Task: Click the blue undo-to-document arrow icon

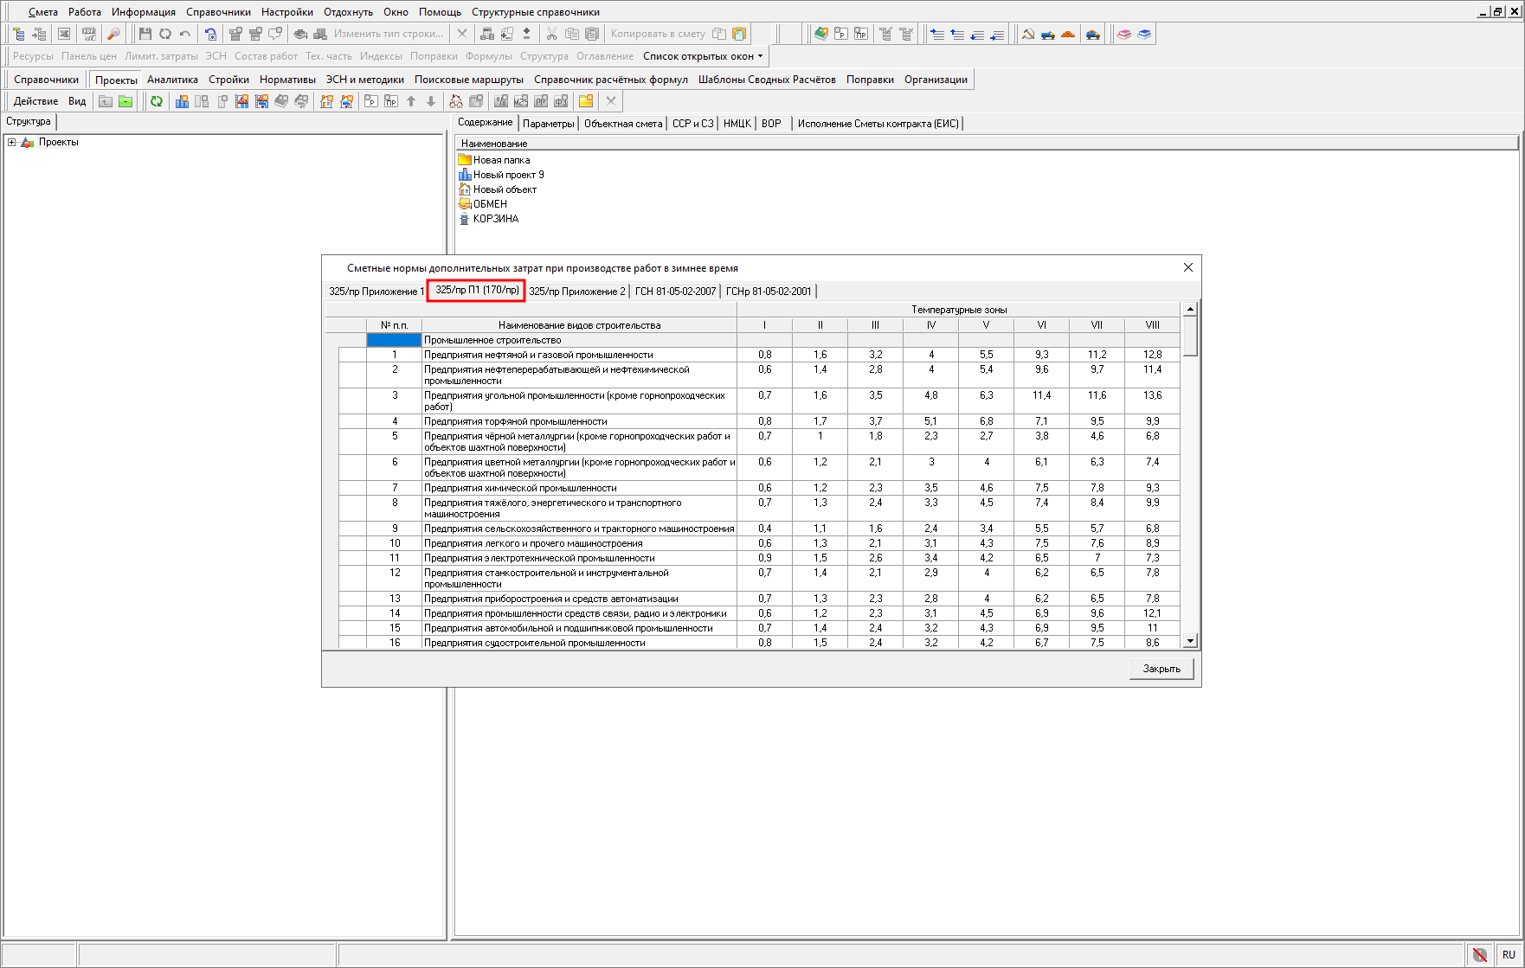Action: [x=210, y=34]
